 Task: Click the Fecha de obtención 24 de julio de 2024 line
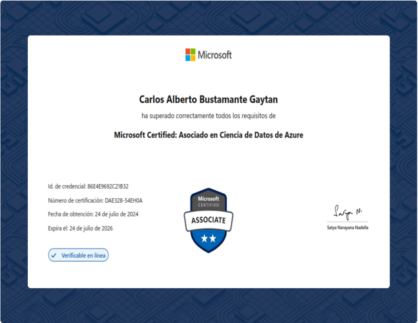93,214
